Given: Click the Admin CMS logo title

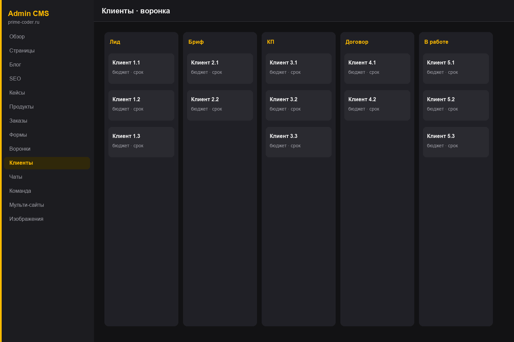Looking at the screenshot, I should 28,14.
